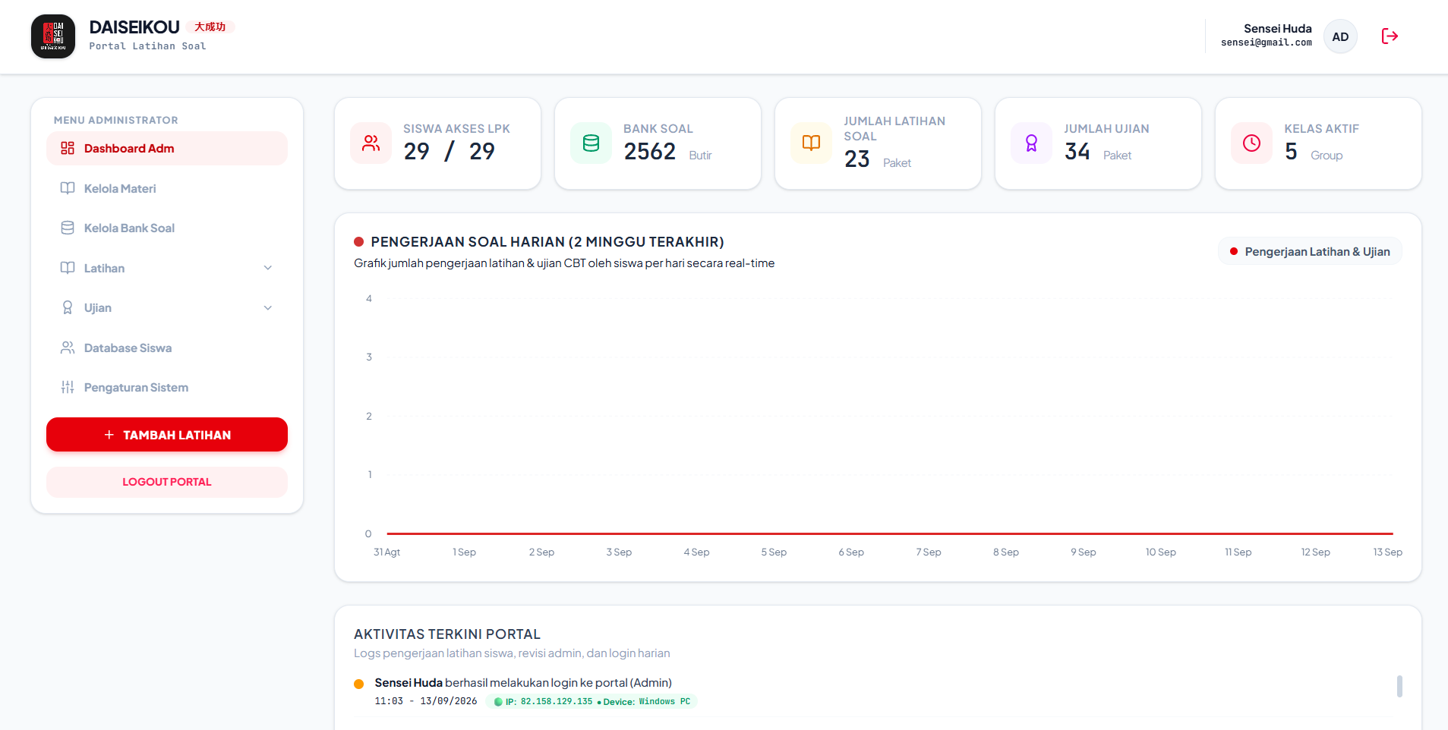Click the Kelola Bank Soal database icon

68,228
